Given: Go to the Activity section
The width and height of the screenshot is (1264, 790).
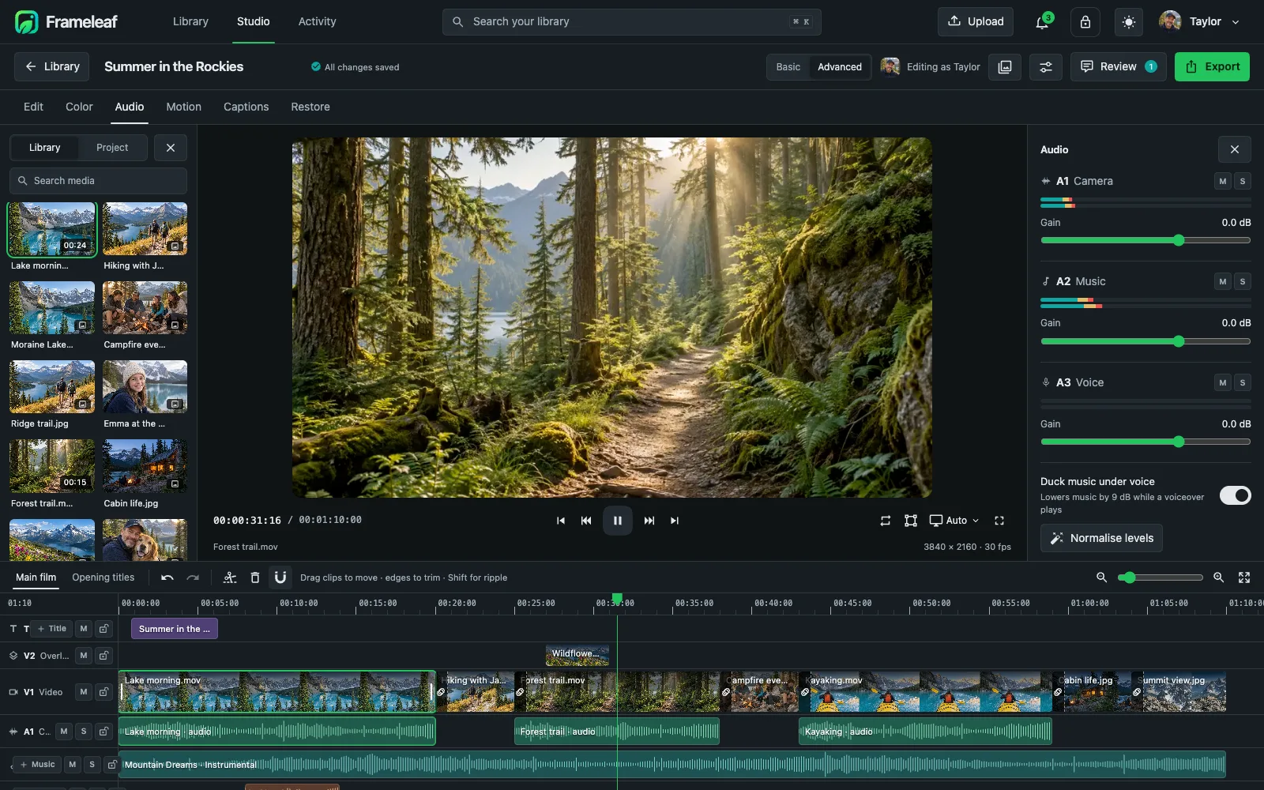Looking at the screenshot, I should (x=318, y=22).
